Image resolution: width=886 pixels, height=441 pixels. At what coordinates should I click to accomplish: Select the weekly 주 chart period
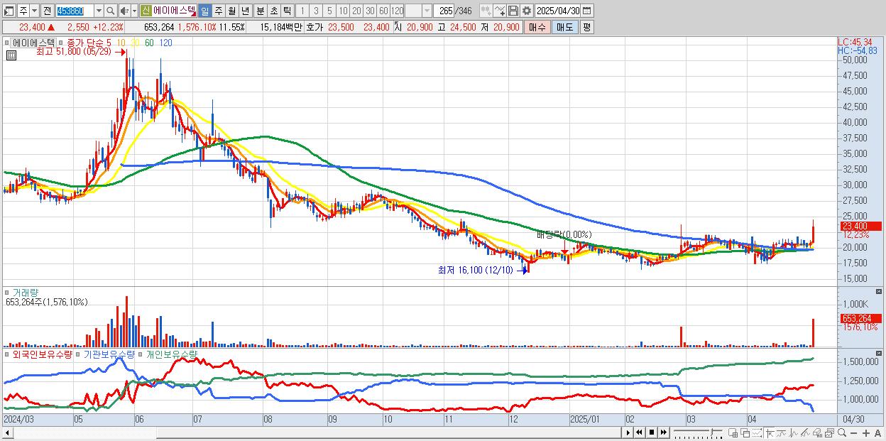218,11
